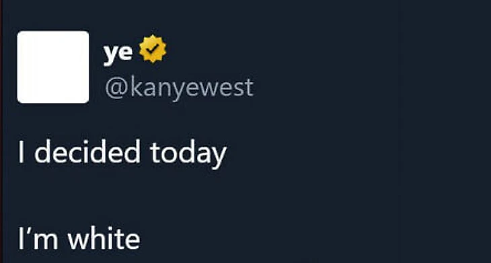This screenshot has width=491, height=263.
Task: Click the gold verified badge
Action: (x=153, y=49)
